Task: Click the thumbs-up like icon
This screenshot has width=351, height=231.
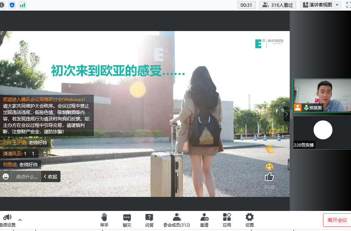Action: pos(269,176)
